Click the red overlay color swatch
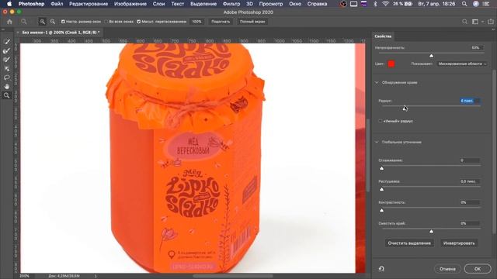 pyautogui.click(x=391, y=64)
